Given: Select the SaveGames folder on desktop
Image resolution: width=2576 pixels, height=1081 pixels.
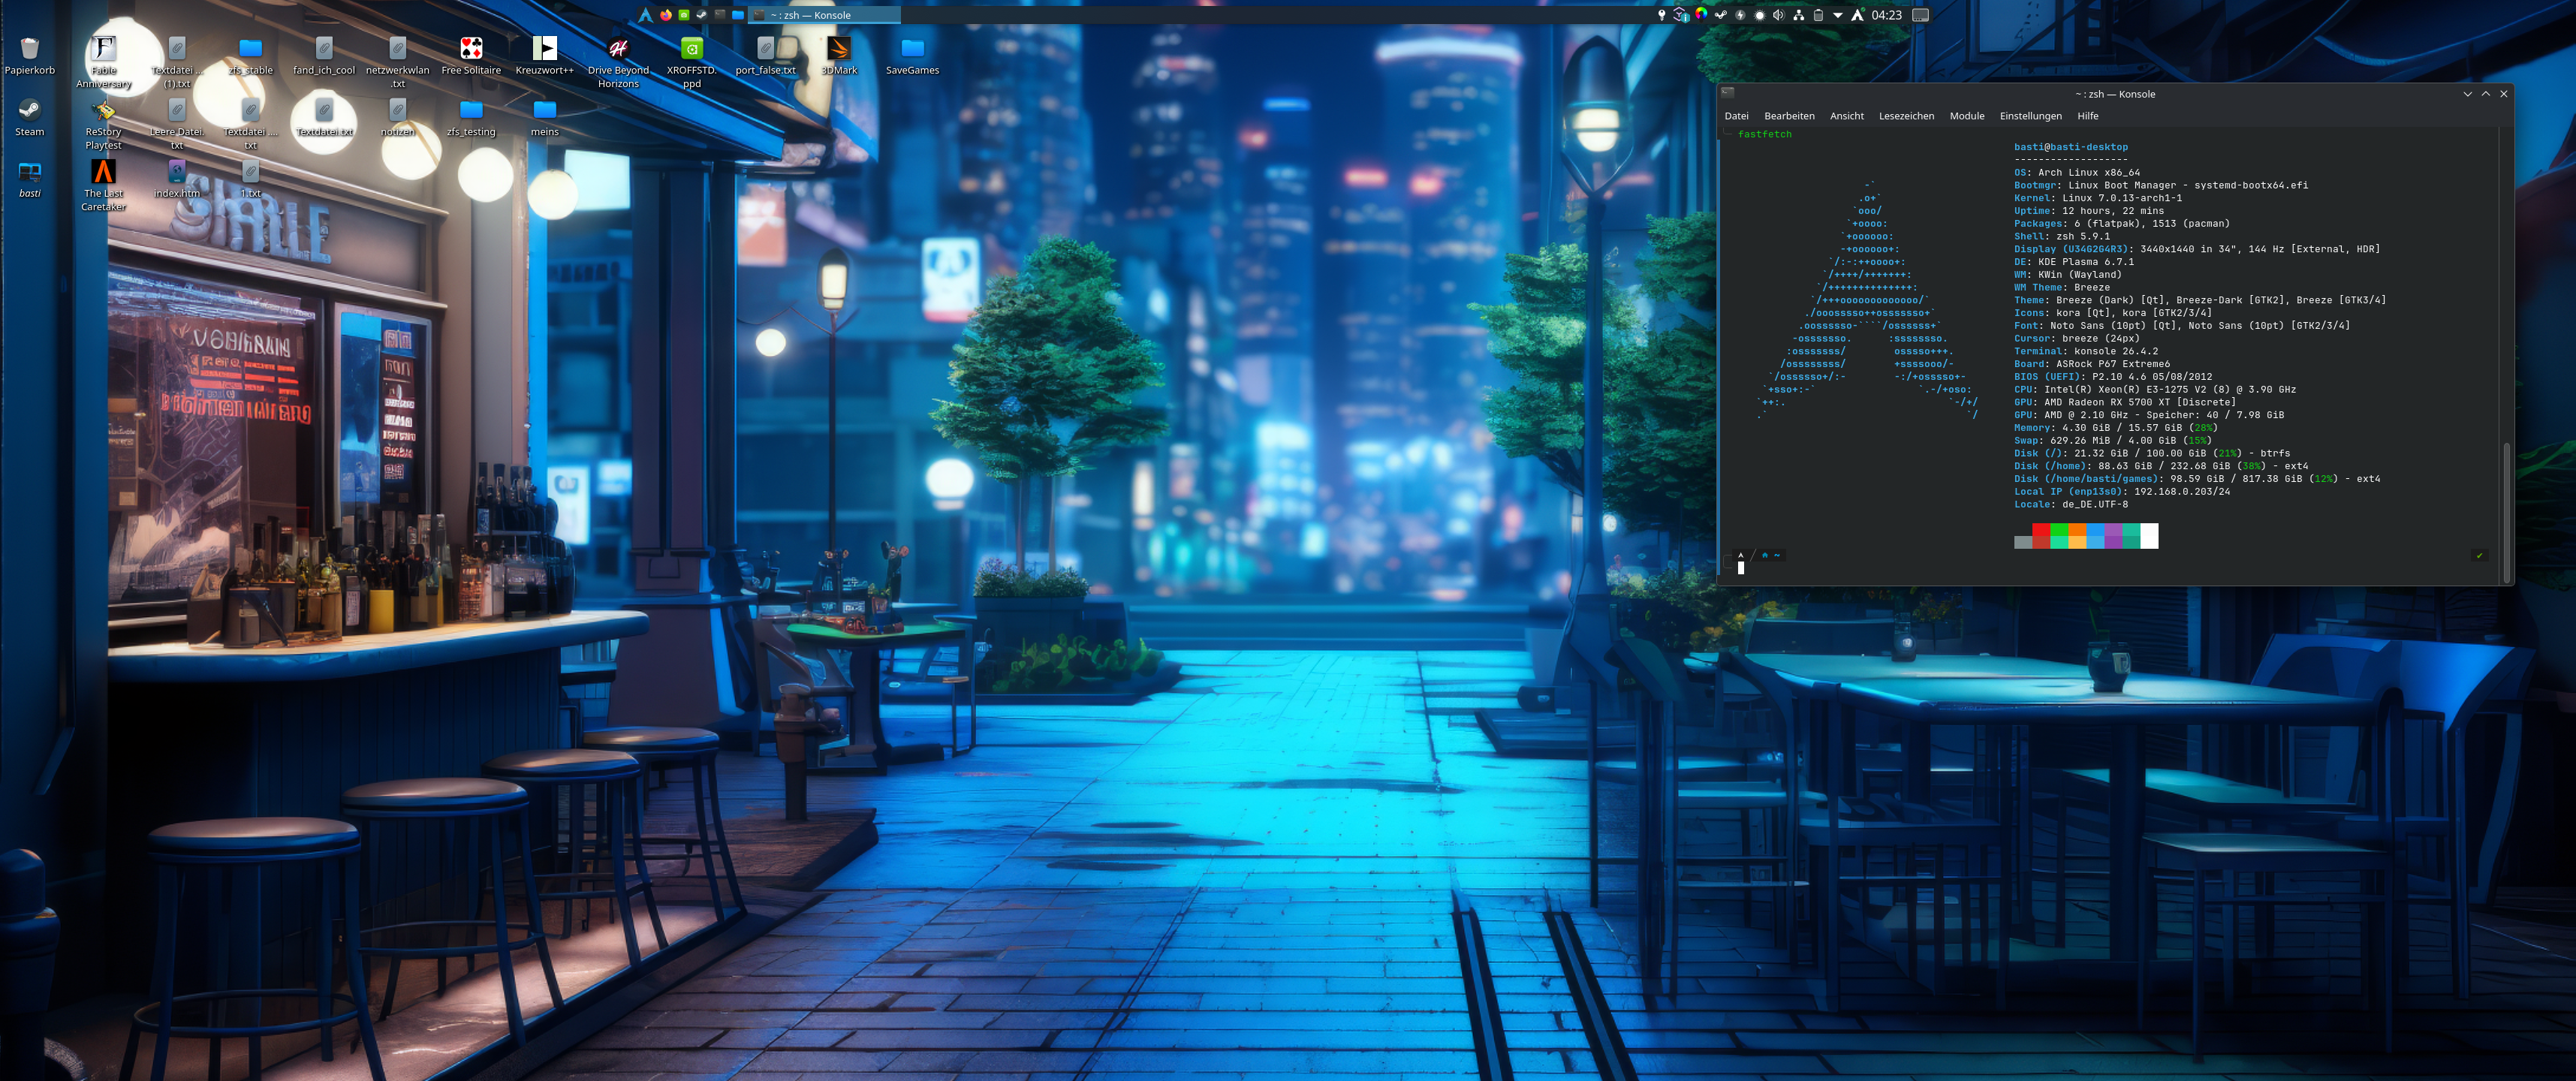Looking at the screenshot, I should (913, 56).
